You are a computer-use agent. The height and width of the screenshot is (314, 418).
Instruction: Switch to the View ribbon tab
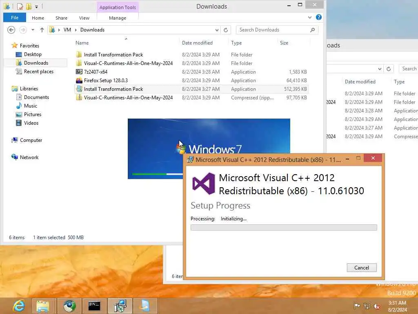(x=84, y=18)
